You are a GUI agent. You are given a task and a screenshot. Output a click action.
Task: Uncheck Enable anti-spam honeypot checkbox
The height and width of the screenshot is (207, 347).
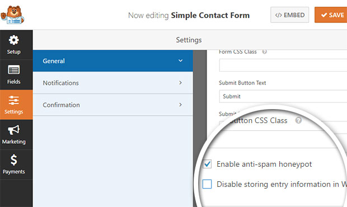click(207, 164)
